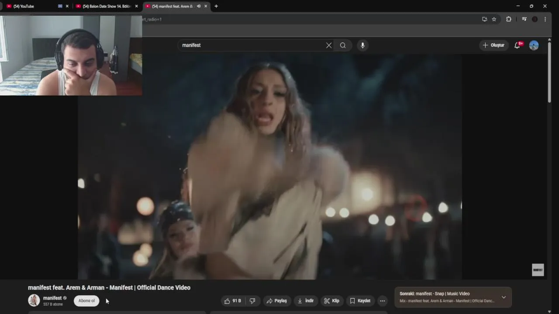559x314 pixels.
Task: Download the video with İndir
Action: [306, 301]
